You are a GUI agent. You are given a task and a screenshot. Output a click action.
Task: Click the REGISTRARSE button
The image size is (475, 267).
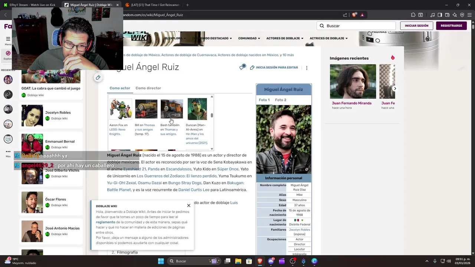(x=451, y=26)
